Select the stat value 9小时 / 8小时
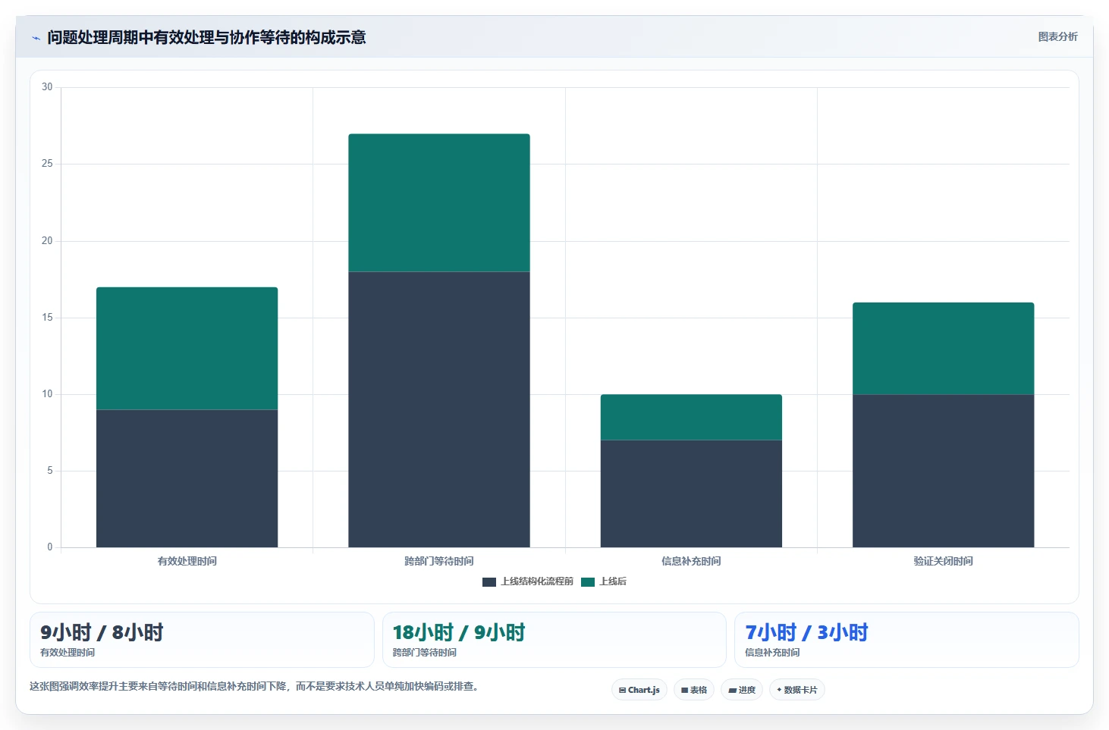The image size is (1109, 730). pyautogui.click(x=102, y=632)
